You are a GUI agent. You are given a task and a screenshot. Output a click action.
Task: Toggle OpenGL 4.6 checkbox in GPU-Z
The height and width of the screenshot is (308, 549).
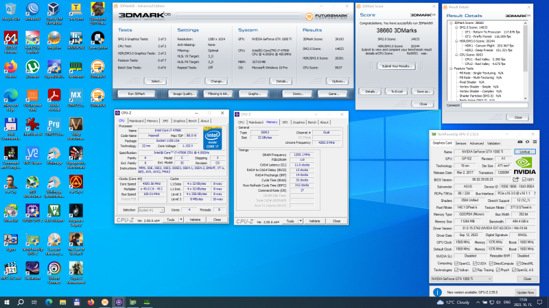pos(514,270)
